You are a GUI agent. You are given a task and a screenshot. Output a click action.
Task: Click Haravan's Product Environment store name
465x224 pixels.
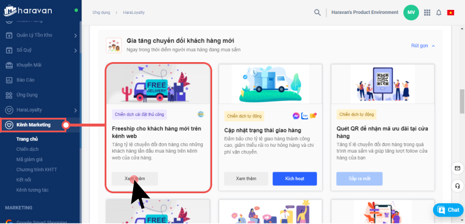[x=365, y=12]
